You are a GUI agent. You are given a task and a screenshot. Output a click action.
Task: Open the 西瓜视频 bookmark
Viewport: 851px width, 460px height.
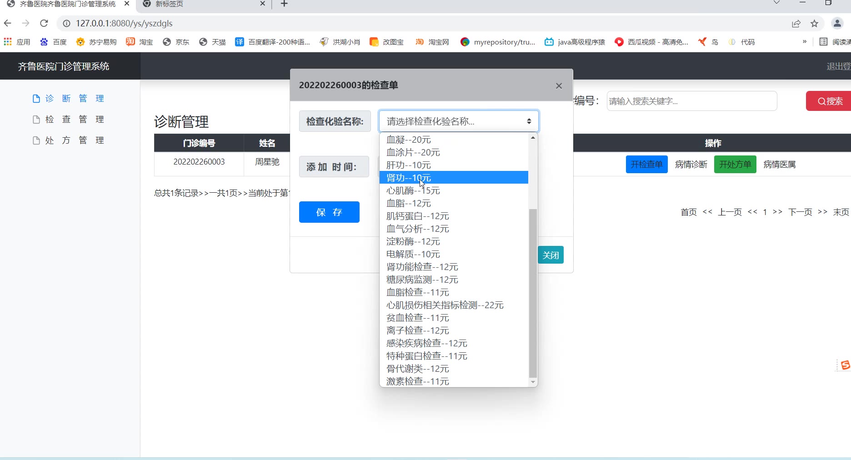pyautogui.click(x=651, y=42)
